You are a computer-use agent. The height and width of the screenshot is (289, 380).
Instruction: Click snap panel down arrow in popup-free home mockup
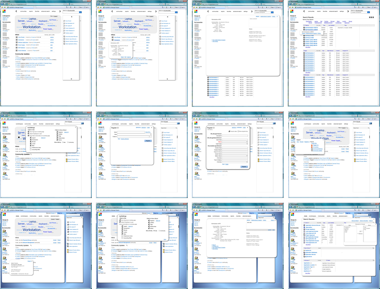[71, 79]
